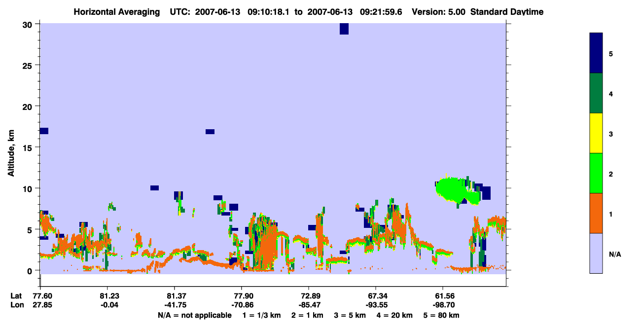The height and width of the screenshot is (329, 641).
Task: Click legend text '2 = 1 km'
Action: 308,315
